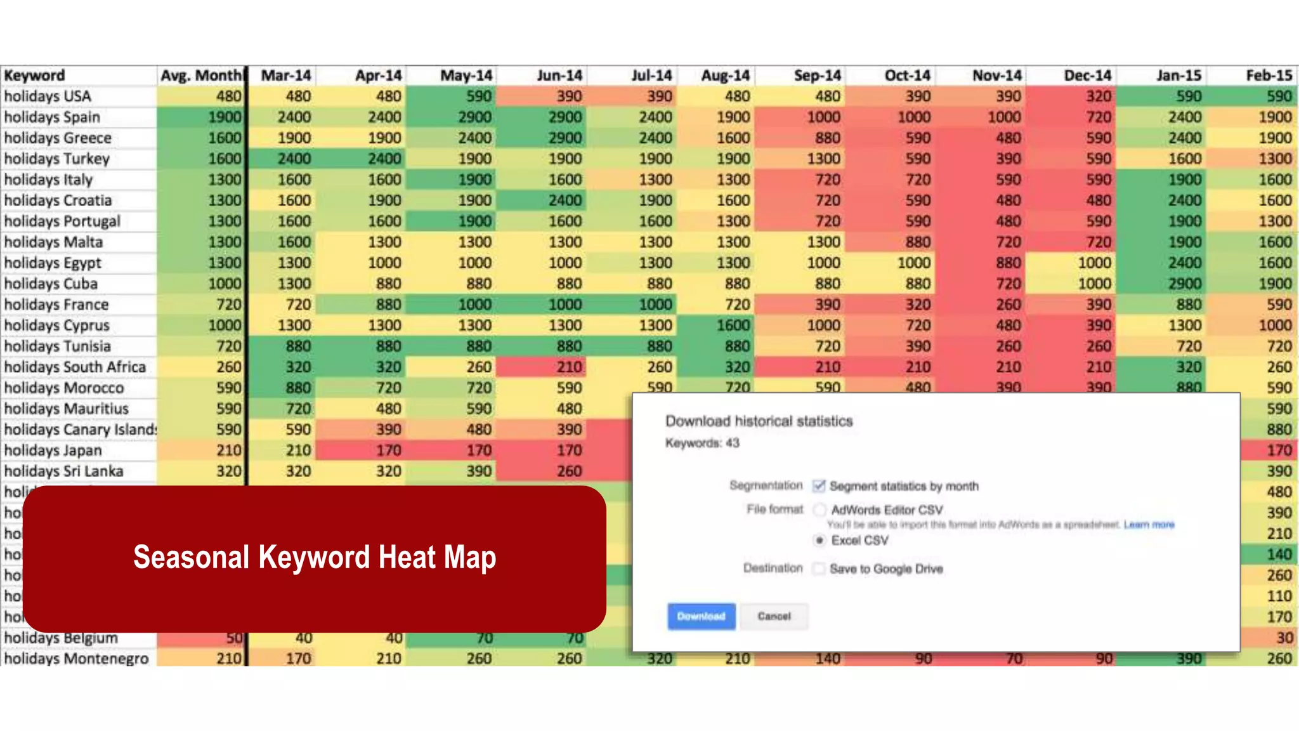The image size is (1299, 731).
Task: Select the 'holidays Belgium' keyword cell
Action: (x=79, y=638)
